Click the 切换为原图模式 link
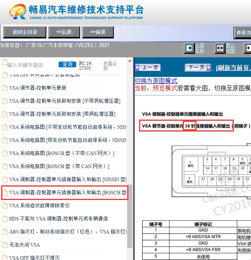251x260 pixels. 156,81
